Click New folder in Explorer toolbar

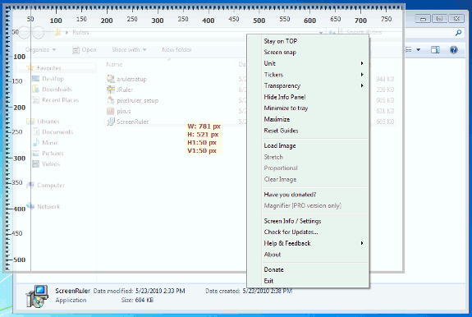tap(176, 49)
